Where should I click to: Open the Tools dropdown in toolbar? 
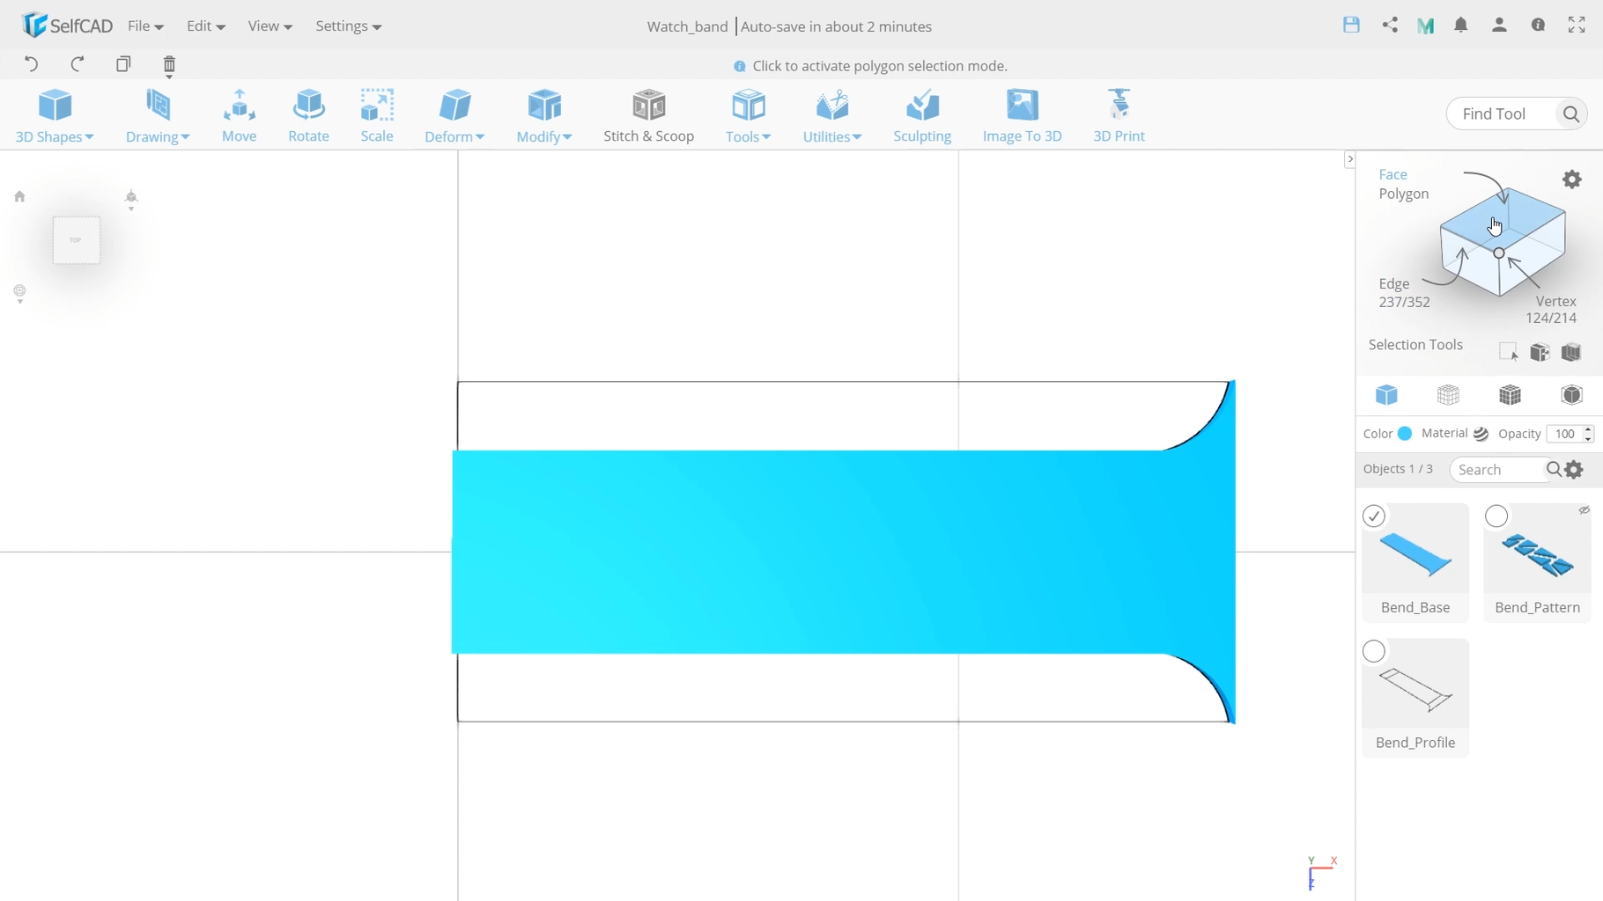749,115
